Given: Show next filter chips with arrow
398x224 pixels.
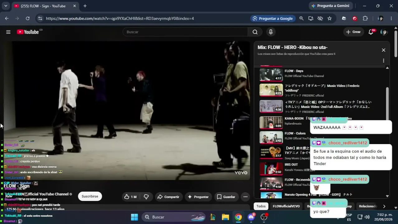Looking at the screenshot, I should [384, 206].
